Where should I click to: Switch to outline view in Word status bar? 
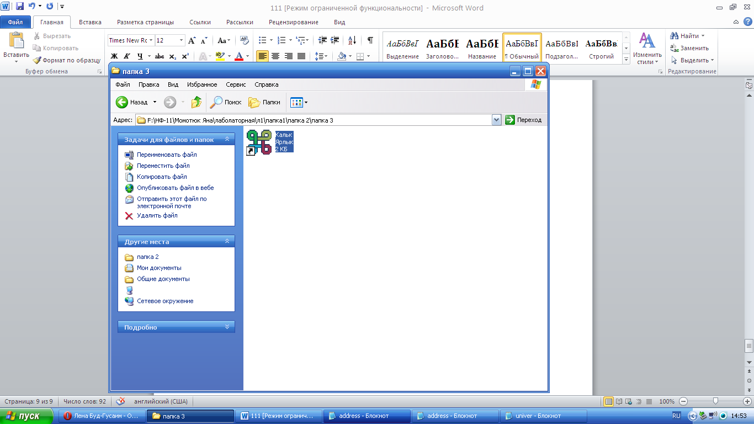click(x=639, y=401)
